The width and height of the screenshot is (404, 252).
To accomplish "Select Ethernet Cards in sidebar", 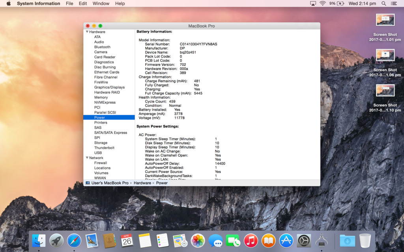I will coord(107,72).
